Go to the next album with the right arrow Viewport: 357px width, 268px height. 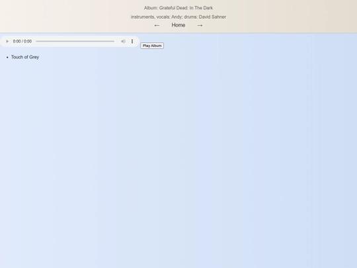(x=200, y=25)
